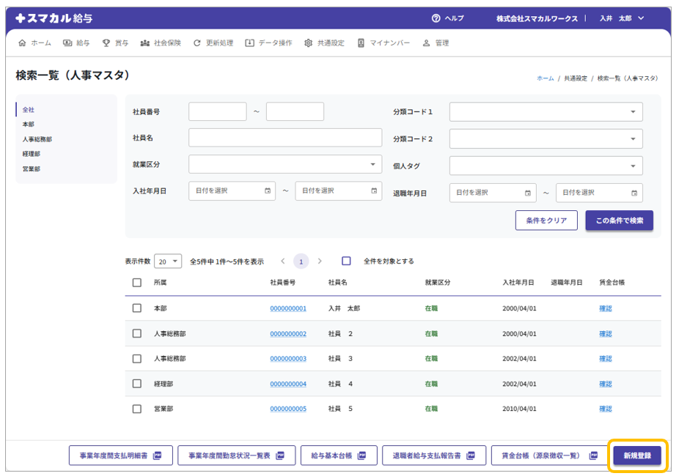Click the bonus trophy icon
This screenshot has width=679, height=476.
[x=106, y=43]
